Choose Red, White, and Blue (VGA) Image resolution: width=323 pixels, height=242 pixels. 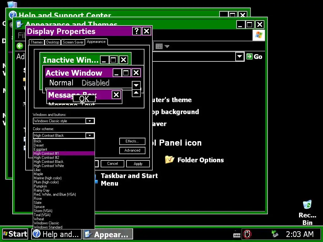click(64, 194)
